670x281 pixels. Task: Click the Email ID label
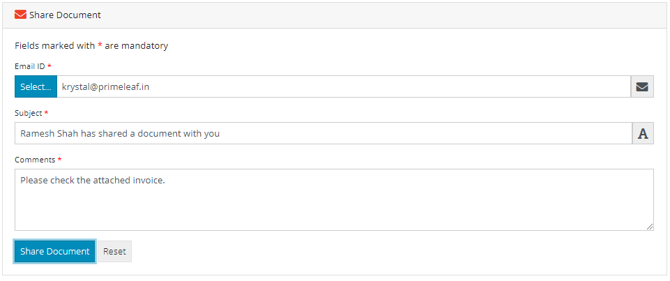pyautogui.click(x=29, y=66)
